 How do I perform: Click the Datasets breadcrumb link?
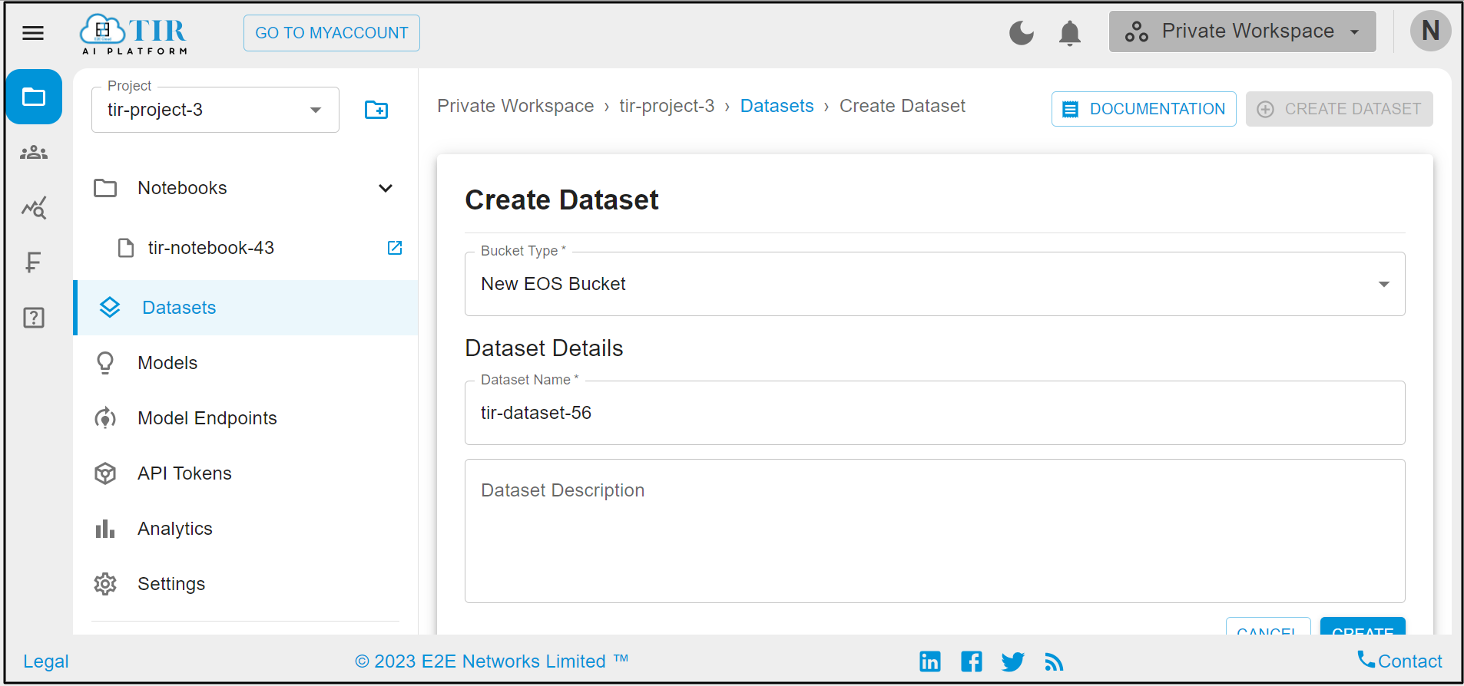click(x=777, y=106)
